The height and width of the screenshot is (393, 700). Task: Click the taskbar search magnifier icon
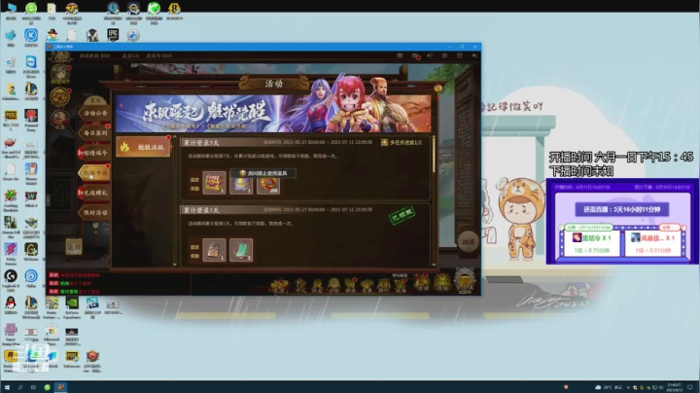tap(20, 387)
